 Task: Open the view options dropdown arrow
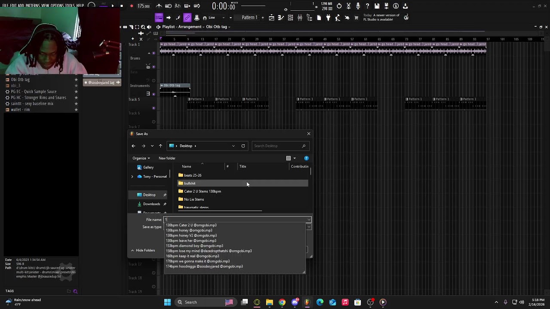(x=294, y=158)
